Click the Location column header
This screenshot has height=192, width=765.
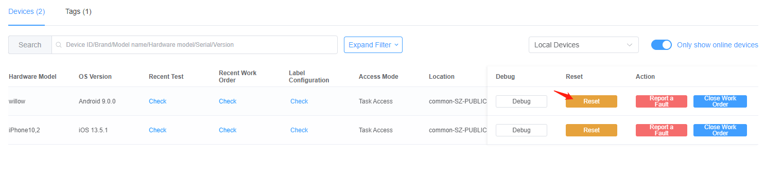[x=442, y=77]
